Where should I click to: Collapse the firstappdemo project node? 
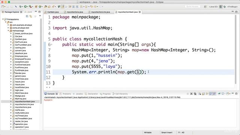coord(3,19)
